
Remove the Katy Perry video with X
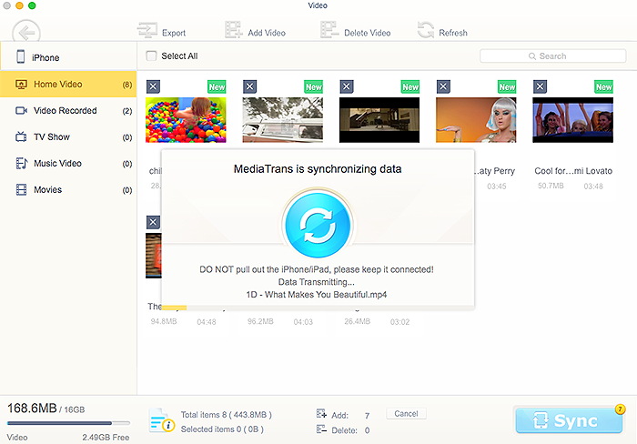tap(443, 86)
